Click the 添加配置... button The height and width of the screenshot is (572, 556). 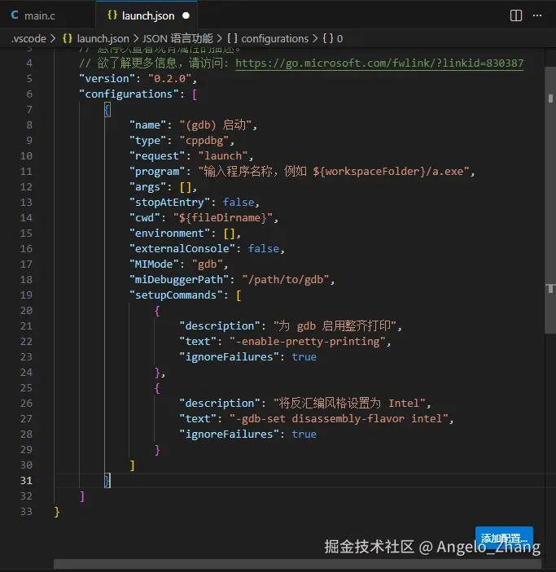tap(504, 538)
